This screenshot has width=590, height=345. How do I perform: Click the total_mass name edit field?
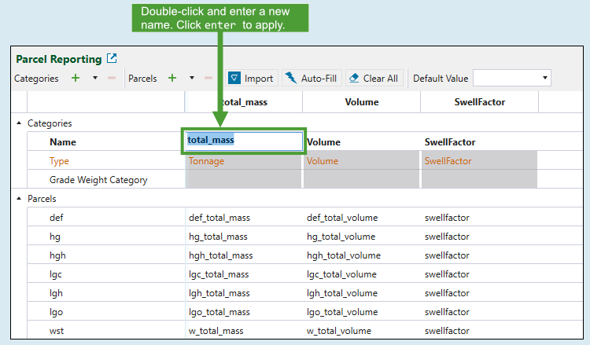244,141
